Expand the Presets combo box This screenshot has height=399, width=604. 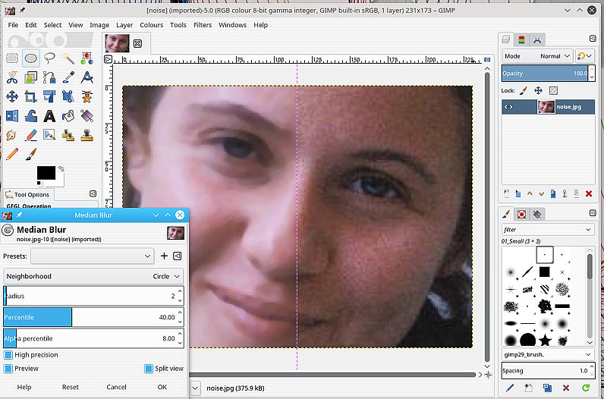coord(93,256)
